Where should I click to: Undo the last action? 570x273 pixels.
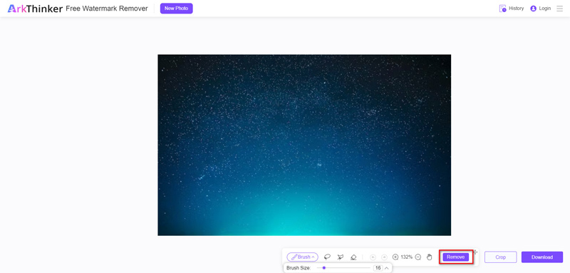pos(373,257)
